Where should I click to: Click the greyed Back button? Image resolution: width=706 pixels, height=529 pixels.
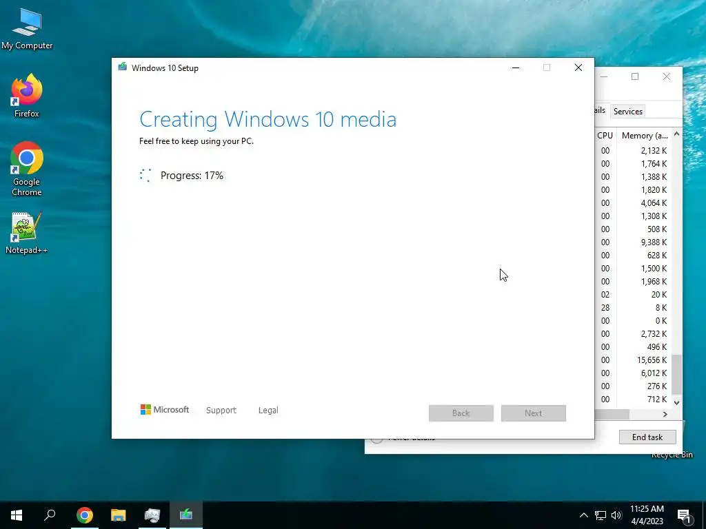(x=461, y=413)
